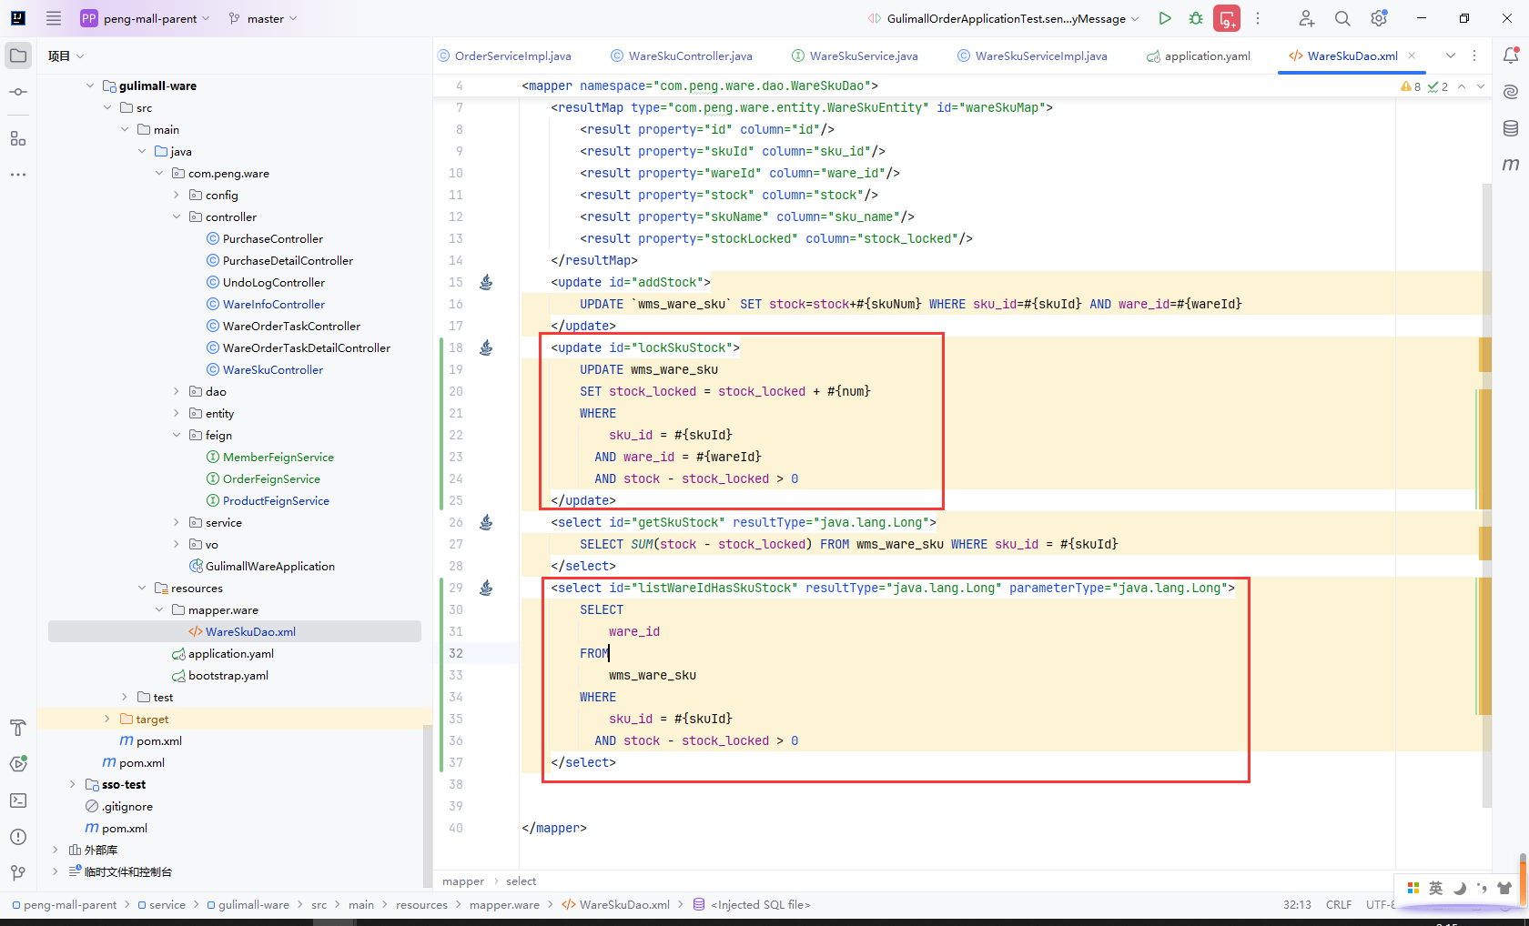Viewport: 1529px width, 926px height.
Task: Open the peng-mall-parent project dropdown
Action: pos(146,18)
